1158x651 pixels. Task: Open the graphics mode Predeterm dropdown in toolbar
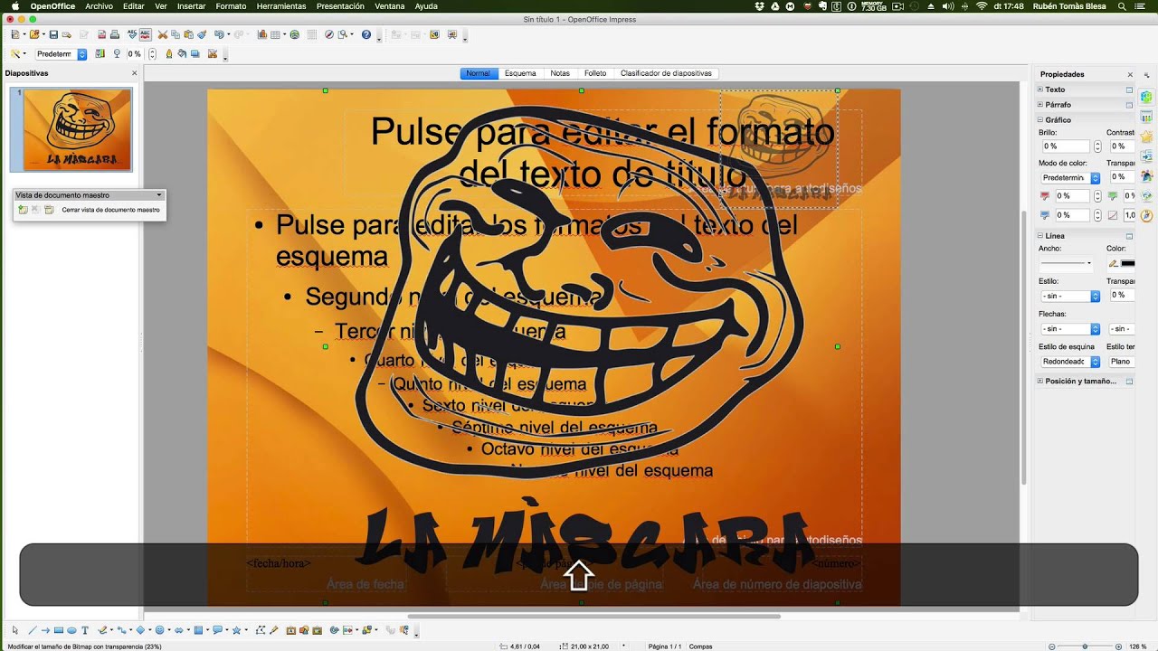click(60, 54)
